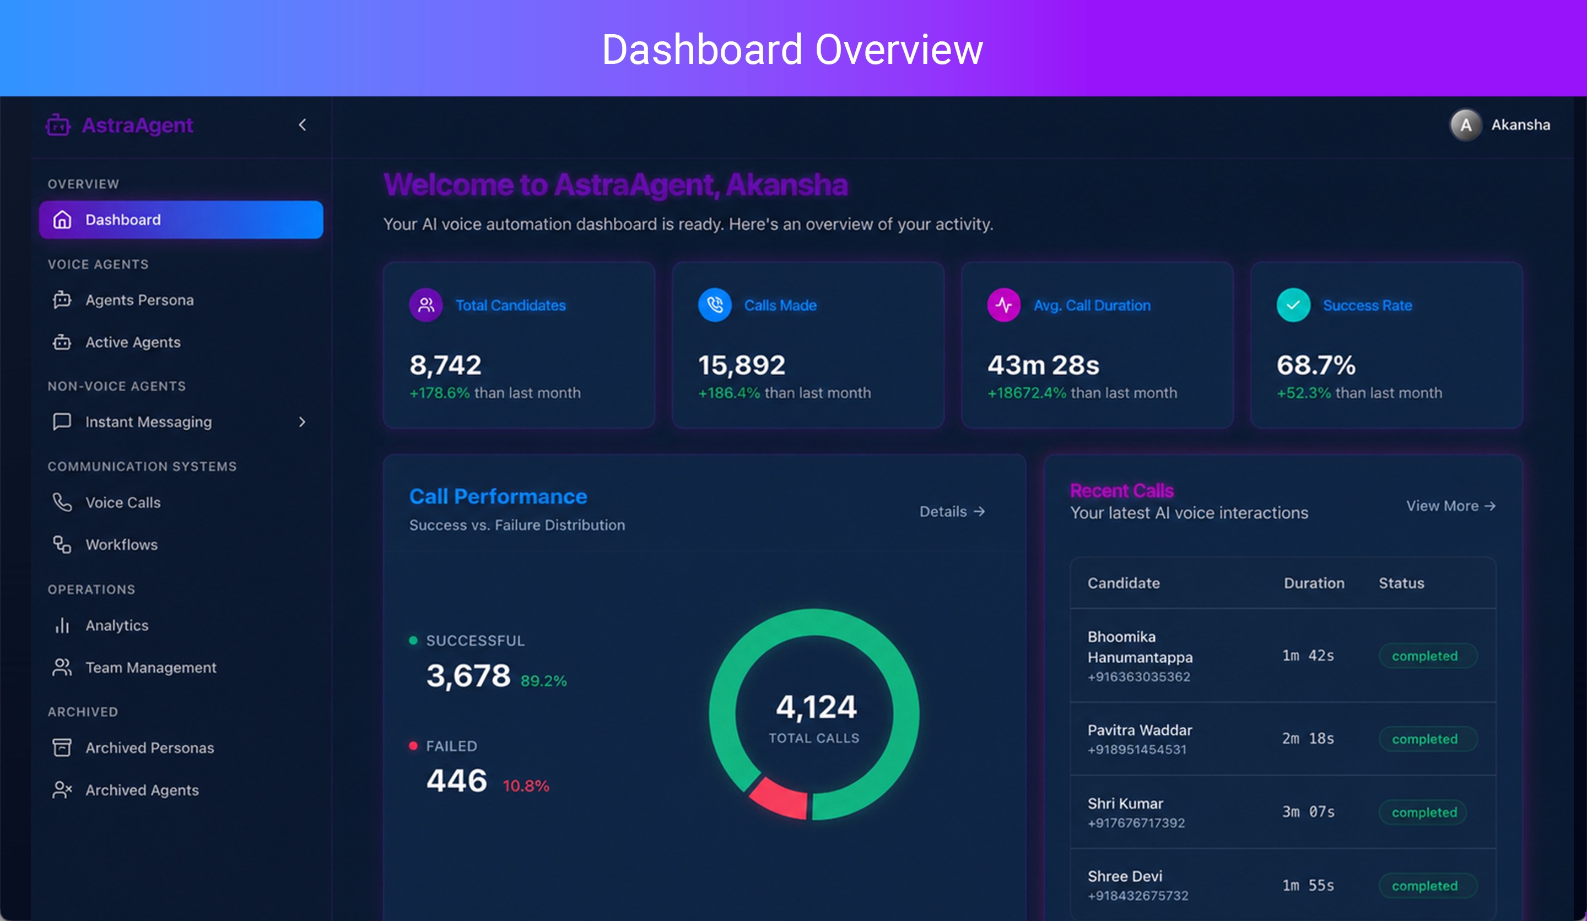Viewport: 1587px width, 921px height.
Task: Click completed badge for Shree Devi
Action: click(1428, 885)
